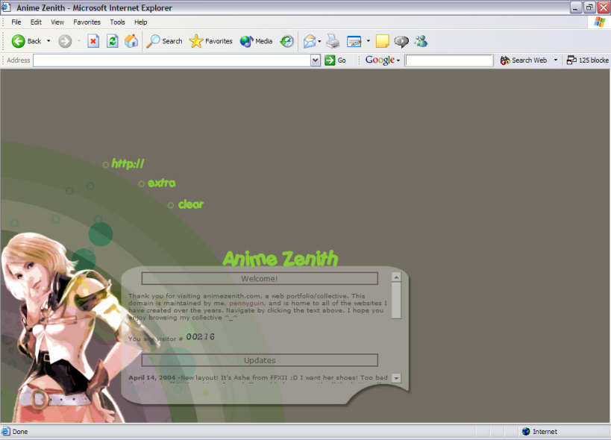Open the Favorites panel button

210,41
